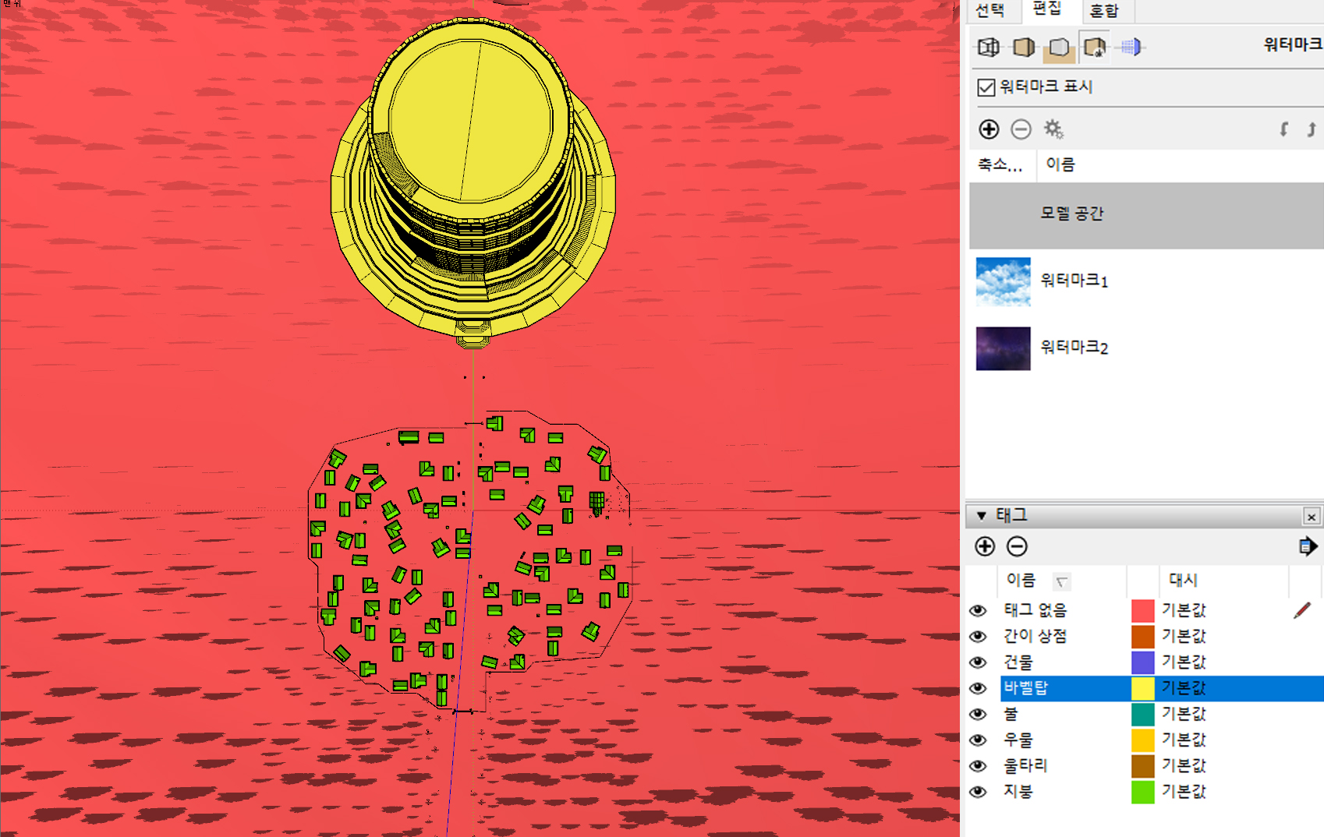Open the tag panel details flyout menu
The width and height of the screenshot is (1324, 837).
coord(1308,546)
